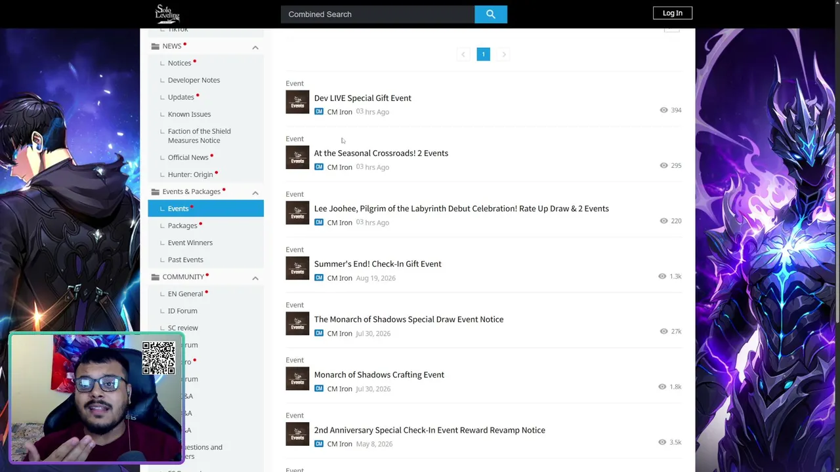Click the CM badge on Summer's End post
This screenshot has height=472, width=840.
coord(319,278)
